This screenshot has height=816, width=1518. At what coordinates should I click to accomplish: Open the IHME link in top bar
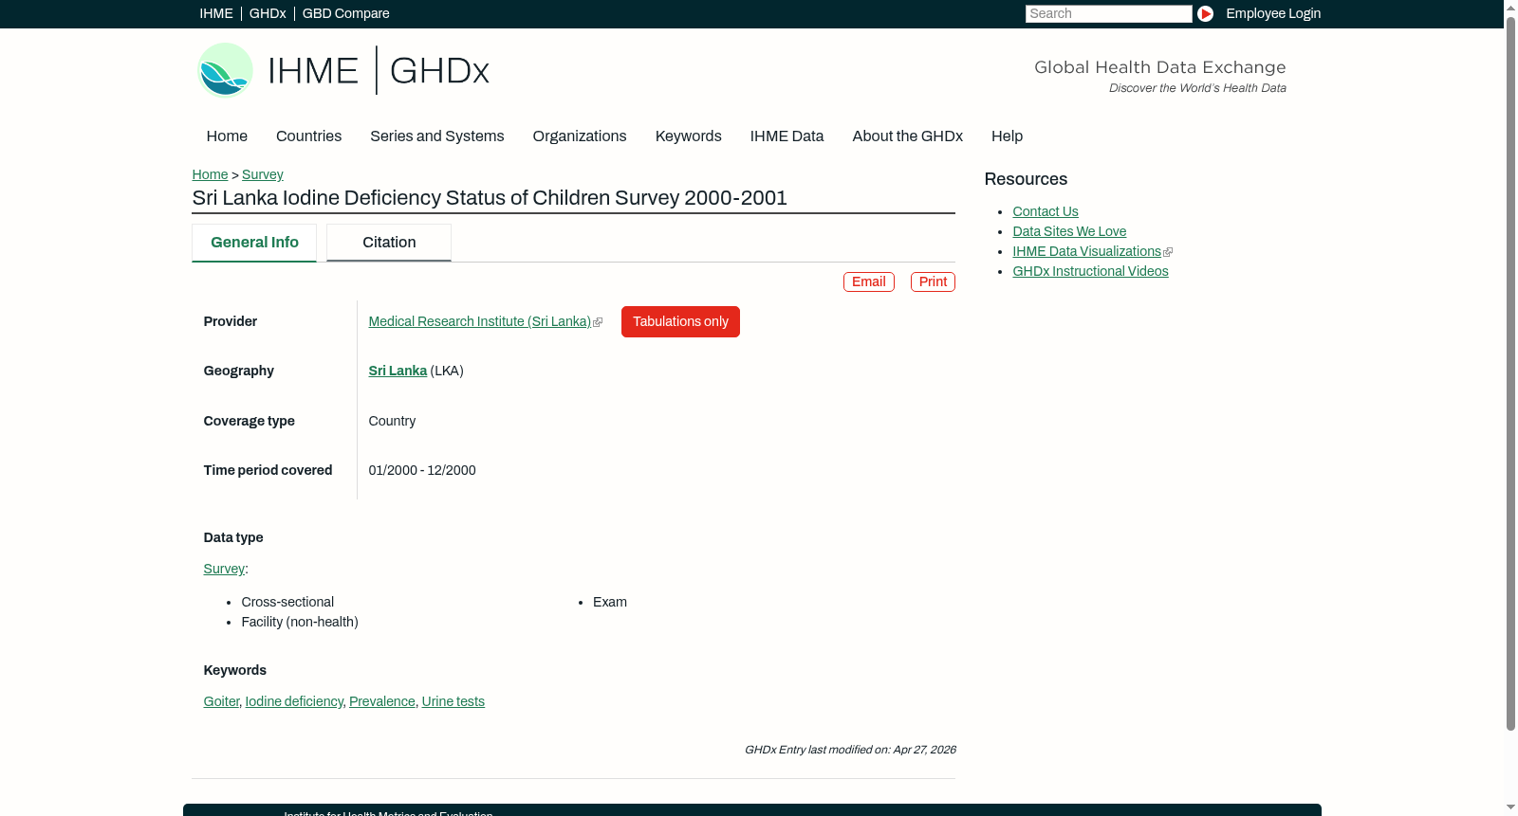[216, 13]
